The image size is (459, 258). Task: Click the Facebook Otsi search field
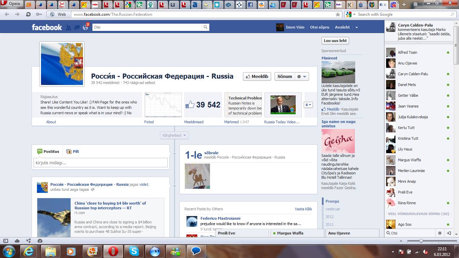147,27
